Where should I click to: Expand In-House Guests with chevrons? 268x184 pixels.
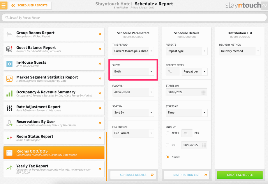click(100, 64)
